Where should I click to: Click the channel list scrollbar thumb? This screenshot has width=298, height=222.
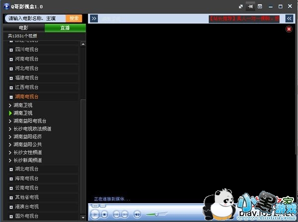pyautogui.click(x=83, y=156)
